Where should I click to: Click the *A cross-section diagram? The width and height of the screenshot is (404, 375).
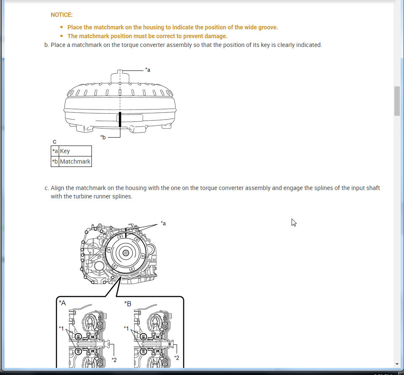click(x=88, y=336)
